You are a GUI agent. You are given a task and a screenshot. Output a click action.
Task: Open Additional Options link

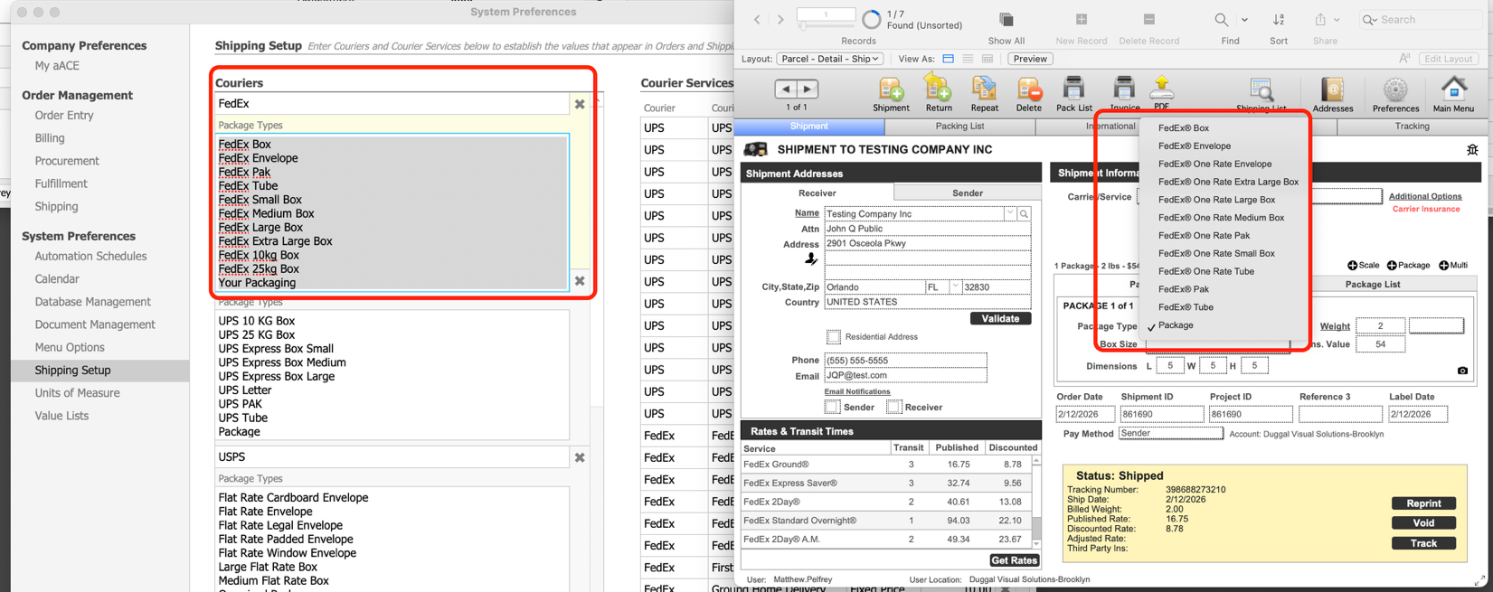1425,197
